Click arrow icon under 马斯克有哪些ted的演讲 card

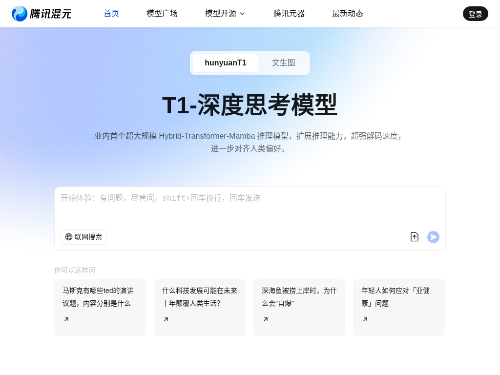(66, 319)
